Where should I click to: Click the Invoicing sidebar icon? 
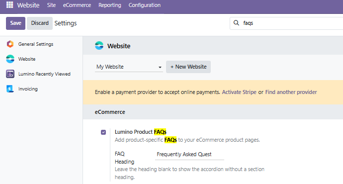[10, 89]
